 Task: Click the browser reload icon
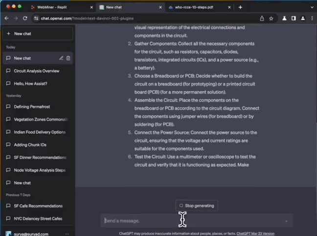(25, 18)
